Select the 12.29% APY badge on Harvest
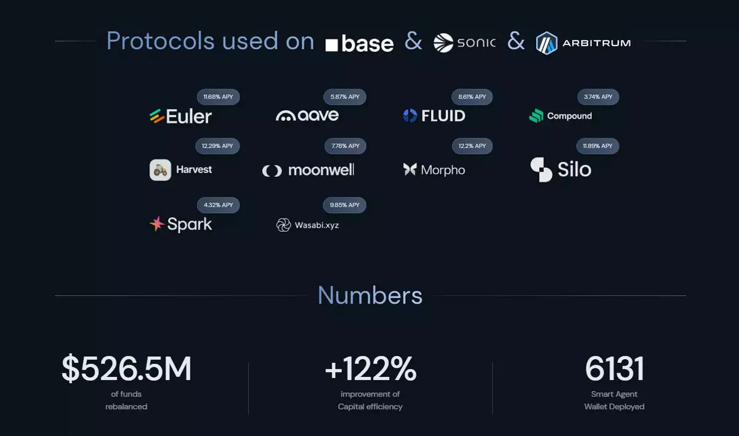 [x=217, y=146]
